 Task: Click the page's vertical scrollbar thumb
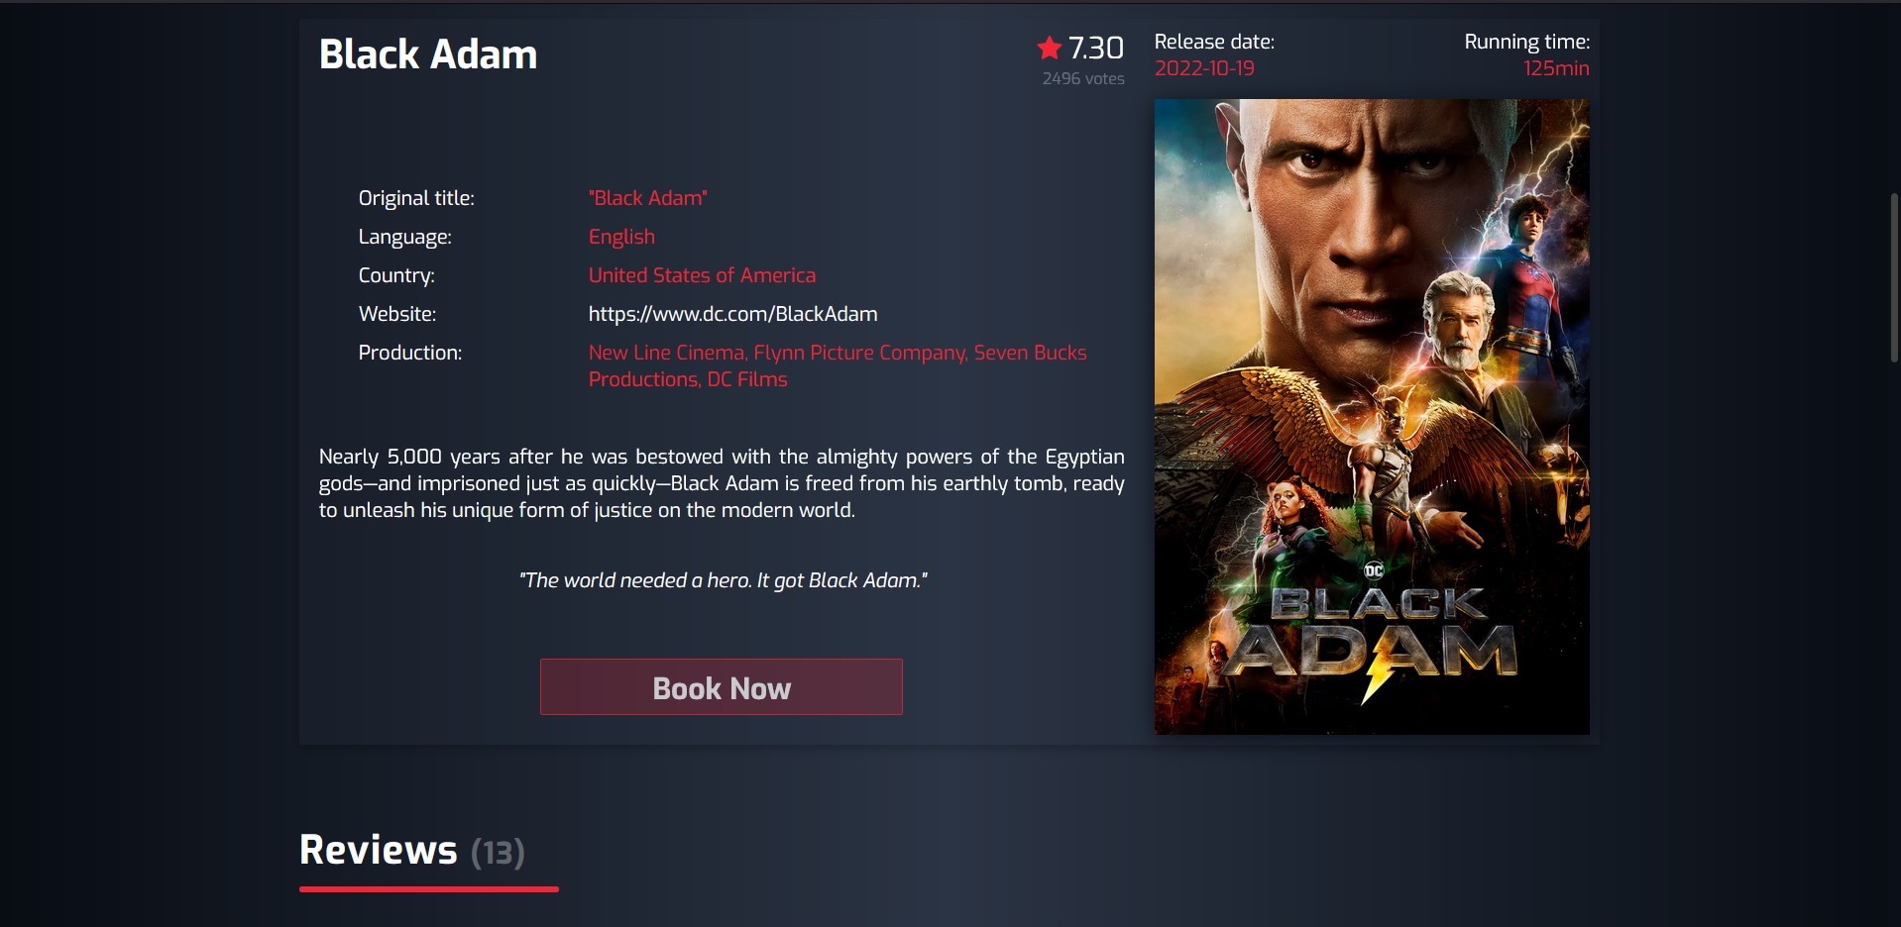pos(1895,277)
